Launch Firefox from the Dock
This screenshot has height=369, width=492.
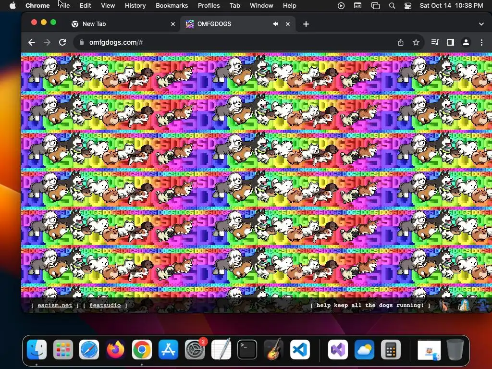[x=115, y=350]
